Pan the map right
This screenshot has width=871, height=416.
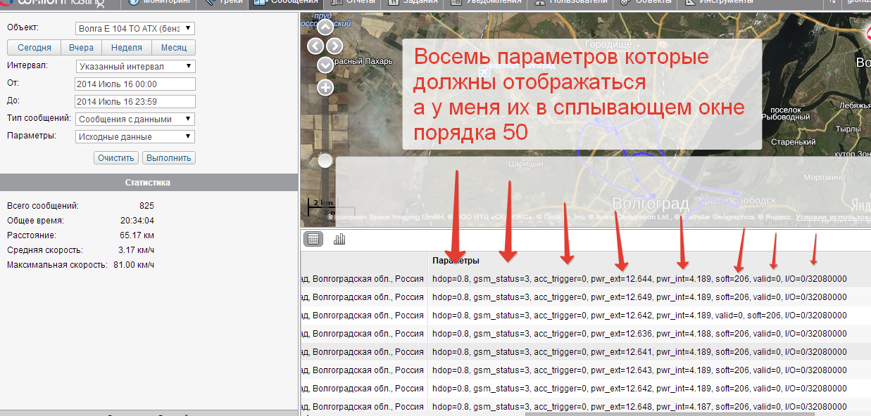pos(334,46)
